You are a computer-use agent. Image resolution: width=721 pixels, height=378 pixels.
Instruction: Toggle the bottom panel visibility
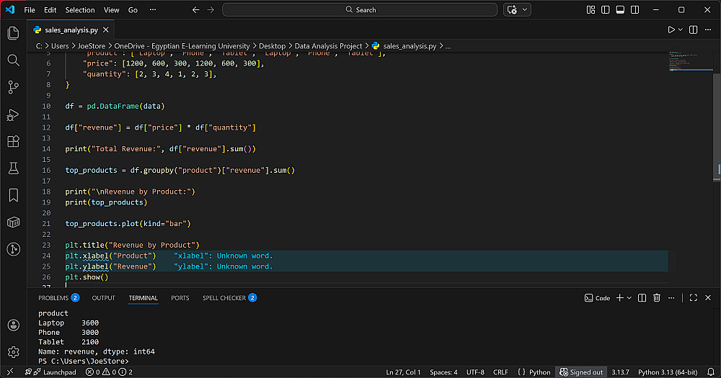pyautogui.click(x=620, y=10)
